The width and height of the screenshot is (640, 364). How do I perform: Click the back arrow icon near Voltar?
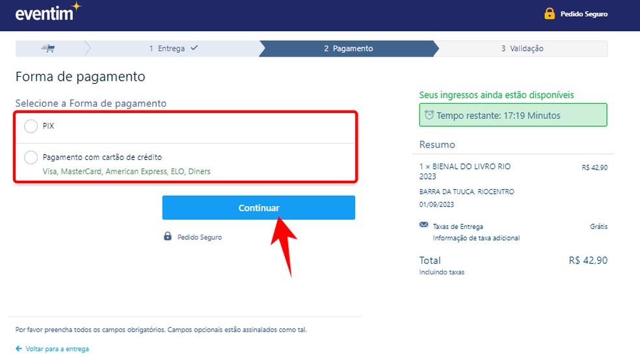tap(19, 348)
